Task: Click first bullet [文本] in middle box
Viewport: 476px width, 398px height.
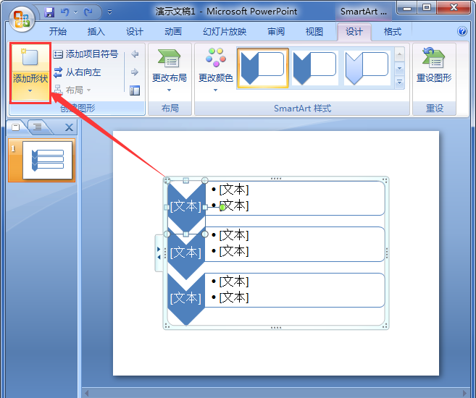Action: click(234, 235)
